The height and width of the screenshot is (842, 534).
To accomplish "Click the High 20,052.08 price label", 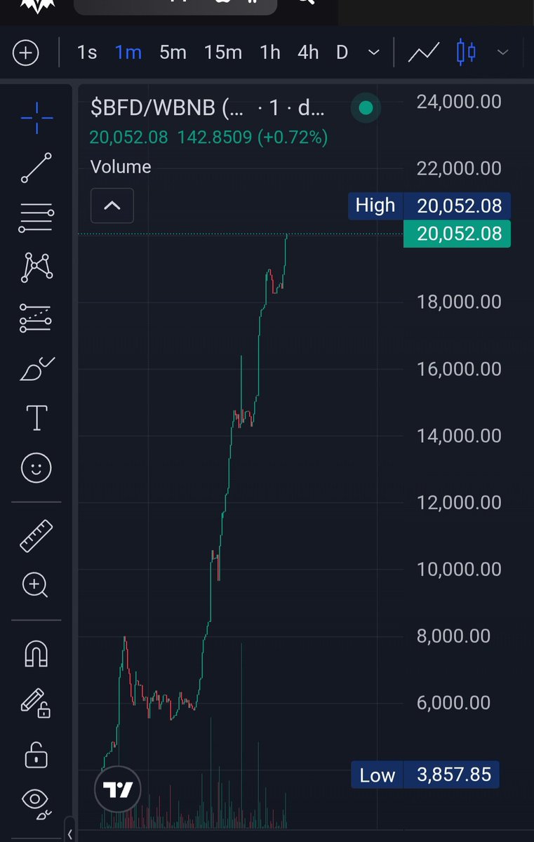I will click(429, 206).
